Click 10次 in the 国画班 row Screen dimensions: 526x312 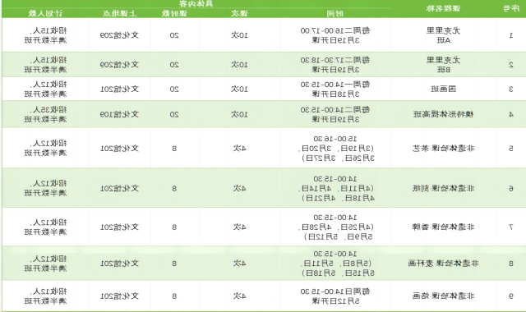[x=239, y=89]
